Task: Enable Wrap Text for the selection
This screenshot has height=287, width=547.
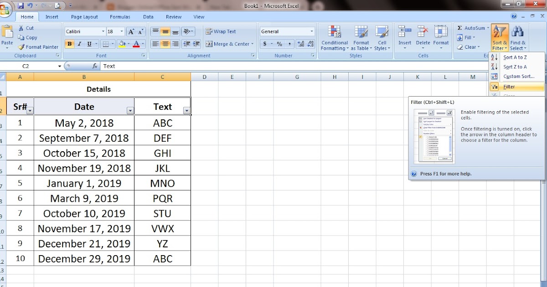Action: [x=224, y=31]
